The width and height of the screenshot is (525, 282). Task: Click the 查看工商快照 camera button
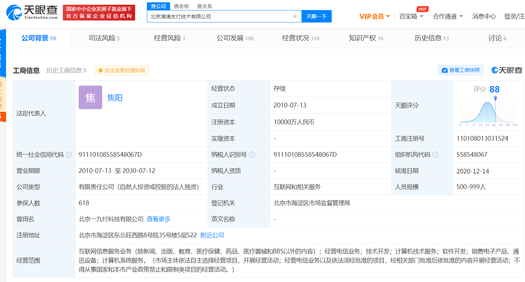[x=460, y=70]
